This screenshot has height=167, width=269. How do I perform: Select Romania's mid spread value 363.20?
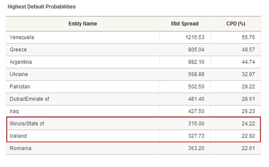[196, 148]
